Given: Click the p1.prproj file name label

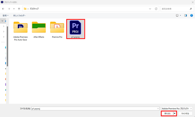Looking at the screenshot, I should coord(75,37).
